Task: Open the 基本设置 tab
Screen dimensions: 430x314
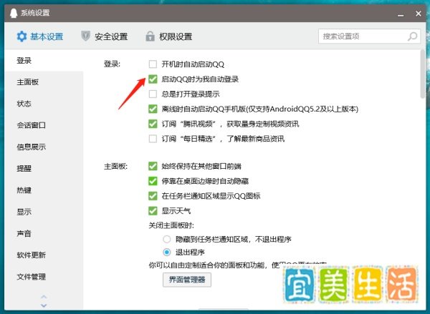Action: click(x=40, y=36)
